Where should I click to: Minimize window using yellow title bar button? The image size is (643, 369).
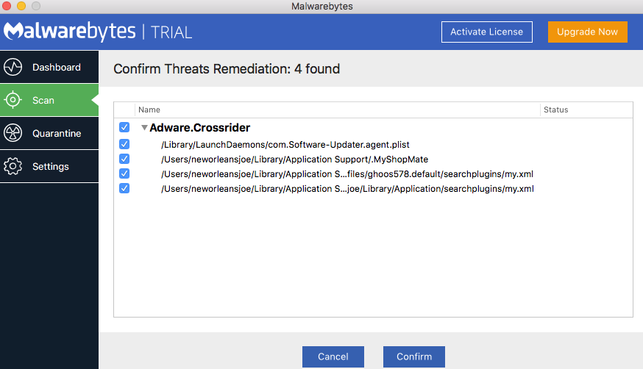21,6
